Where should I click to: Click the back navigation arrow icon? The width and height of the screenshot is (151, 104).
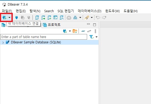tap(98, 18)
